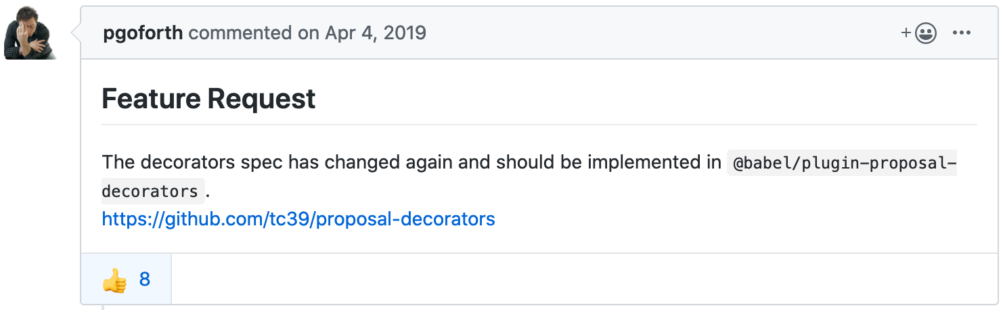Click the timeline connector line below comment
The image size is (1003, 310).
click(102, 307)
